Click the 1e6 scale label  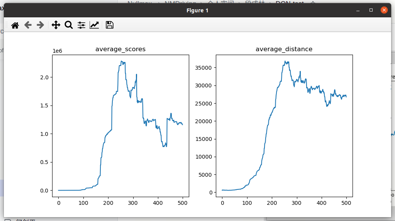(x=57, y=51)
